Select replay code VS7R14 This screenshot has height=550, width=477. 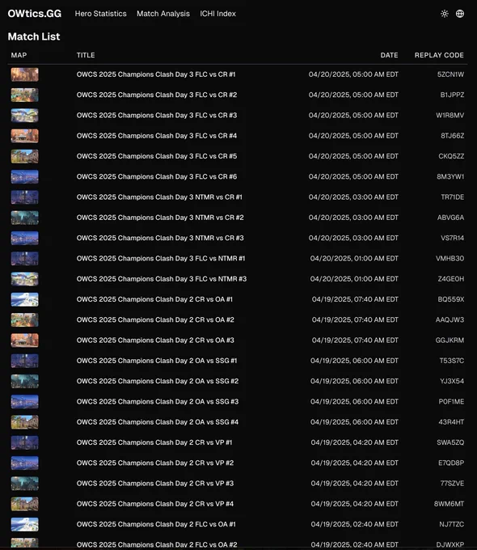pyautogui.click(x=453, y=238)
